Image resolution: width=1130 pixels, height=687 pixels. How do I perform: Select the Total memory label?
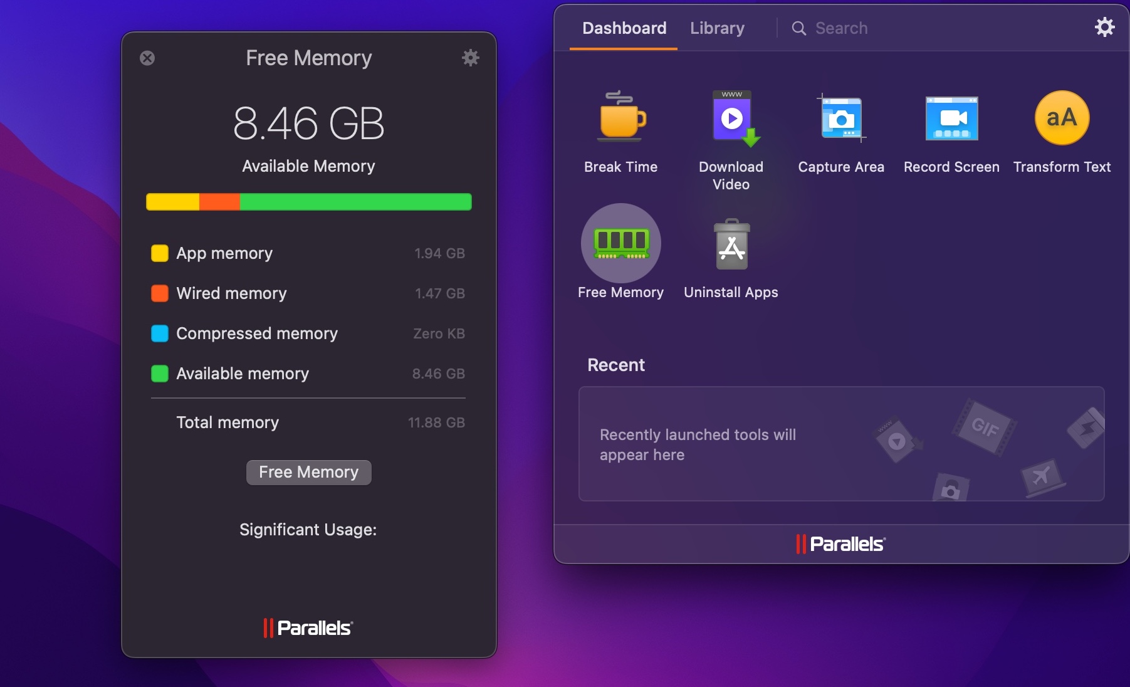228,422
